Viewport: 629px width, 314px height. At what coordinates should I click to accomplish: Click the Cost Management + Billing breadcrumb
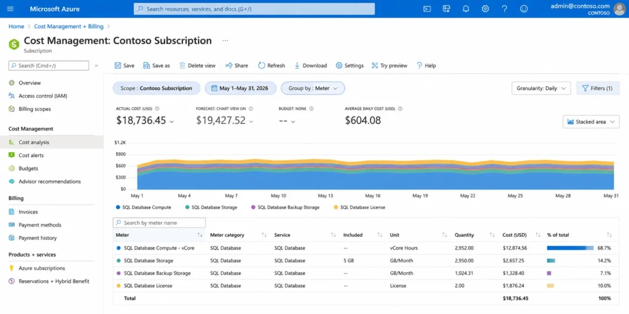(69, 26)
